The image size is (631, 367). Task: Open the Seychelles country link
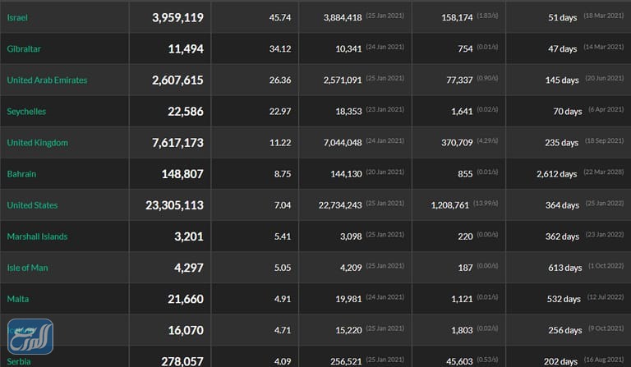pyautogui.click(x=26, y=111)
